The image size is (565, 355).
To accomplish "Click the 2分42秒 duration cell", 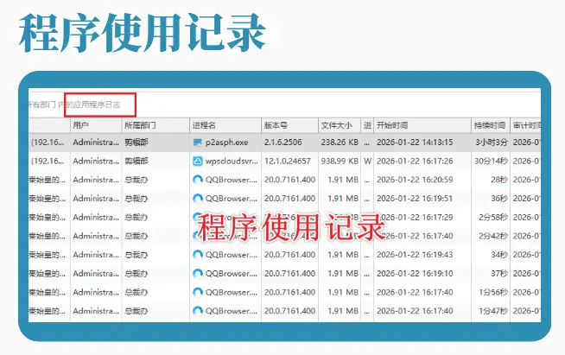I will coord(493,236).
